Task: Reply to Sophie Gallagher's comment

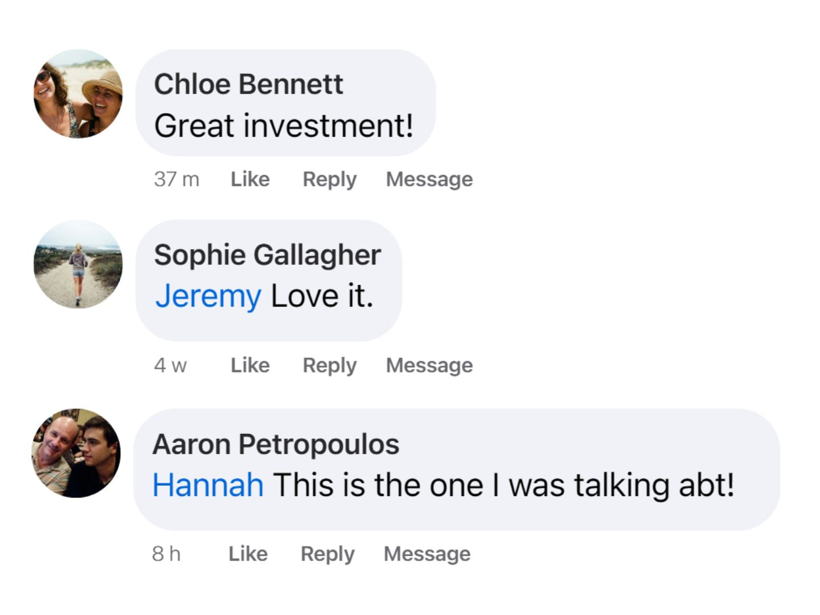Action: pos(329,365)
